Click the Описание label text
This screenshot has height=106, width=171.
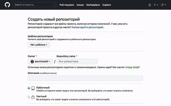[x=33, y=73]
